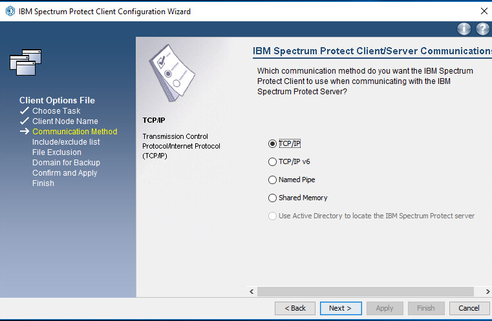Click the information icon in the top banner
492x321 pixels.
tap(464, 29)
